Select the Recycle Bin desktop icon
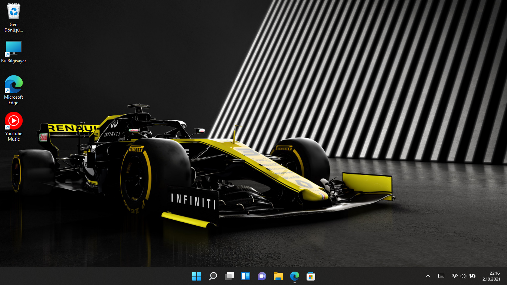Image resolution: width=507 pixels, height=285 pixels. point(14,12)
